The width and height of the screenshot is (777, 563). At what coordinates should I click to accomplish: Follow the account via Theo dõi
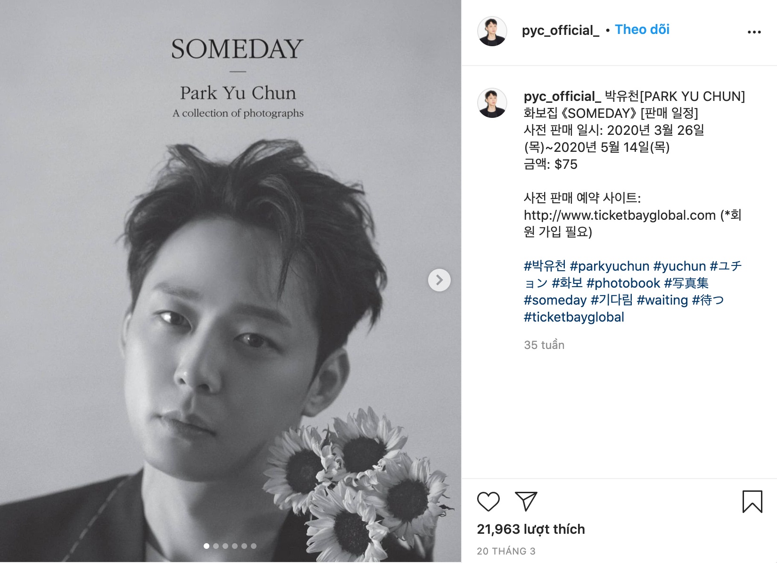point(642,30)
